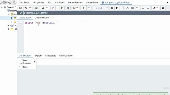Execute the query with play button
This screenshot has height=95, width=170.
click(x=117, y=8)
